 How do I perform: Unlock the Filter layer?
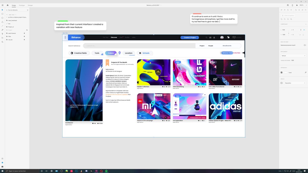pos(24,36)
